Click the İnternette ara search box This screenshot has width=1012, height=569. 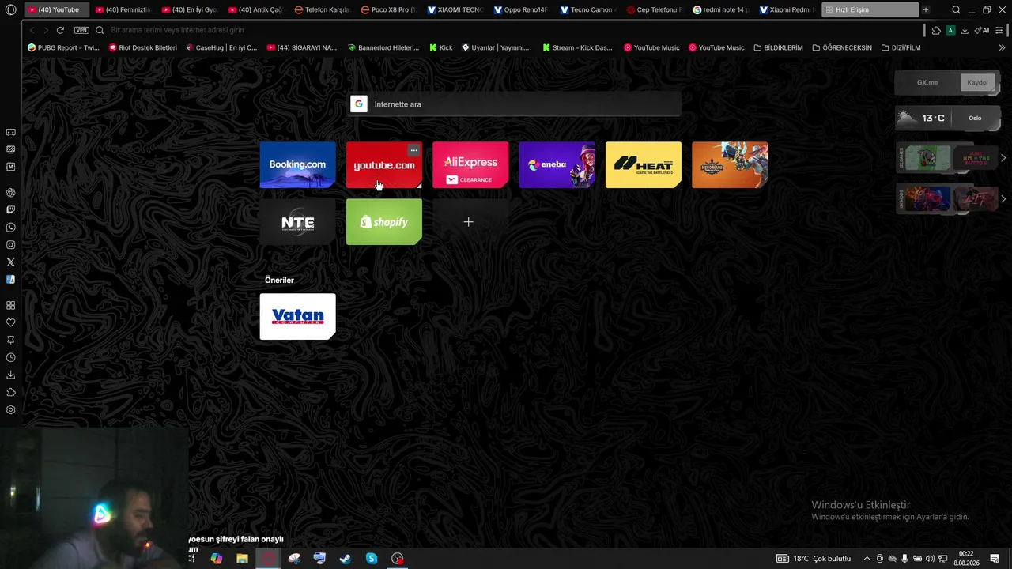[x=515, y=104]
